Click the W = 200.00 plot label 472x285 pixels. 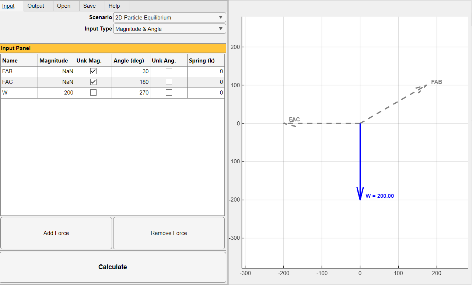point(380,196)
